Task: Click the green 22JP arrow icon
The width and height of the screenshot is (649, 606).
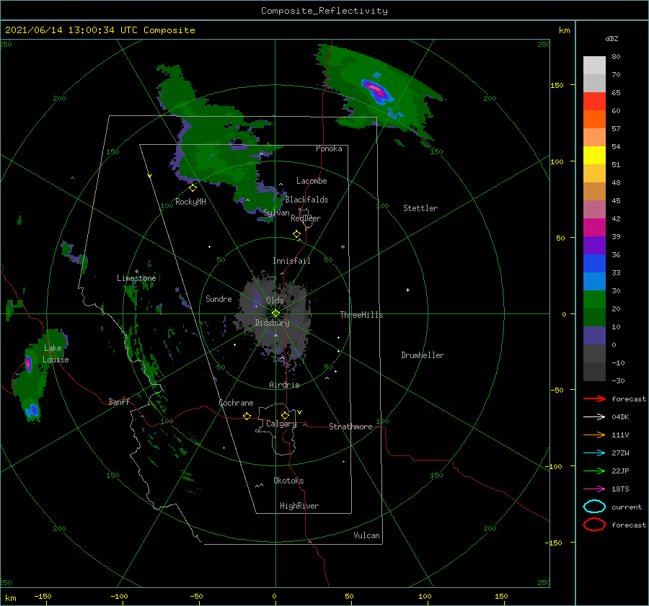Action: tap(594, 471)
